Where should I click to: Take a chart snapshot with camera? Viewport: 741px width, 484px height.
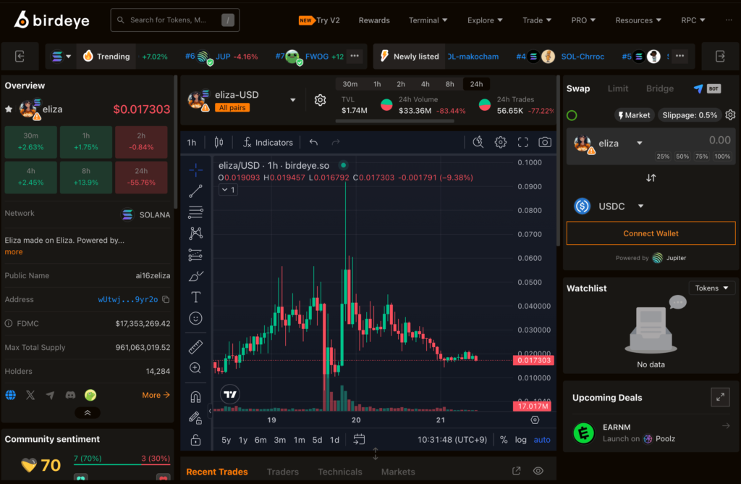(545, 143)
